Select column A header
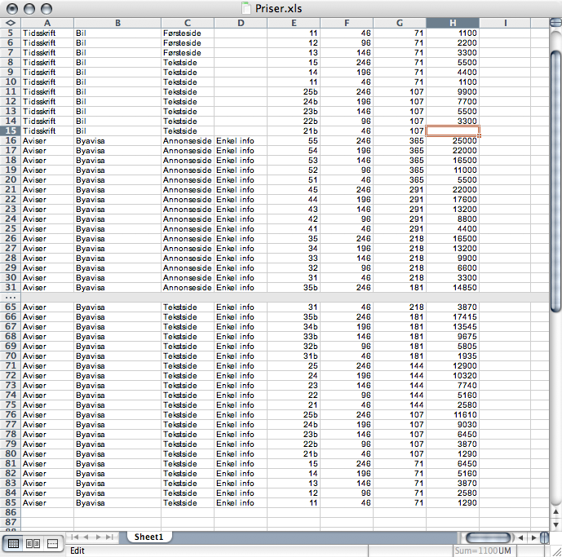 click(x=46, y=22)
